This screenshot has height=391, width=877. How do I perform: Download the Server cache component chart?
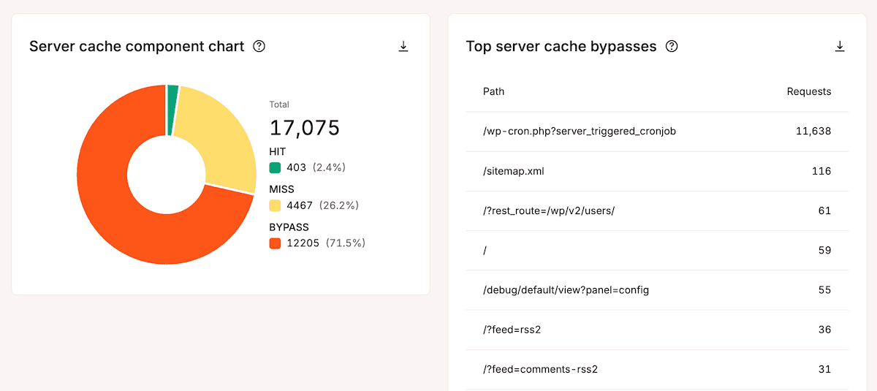(403, 46)
